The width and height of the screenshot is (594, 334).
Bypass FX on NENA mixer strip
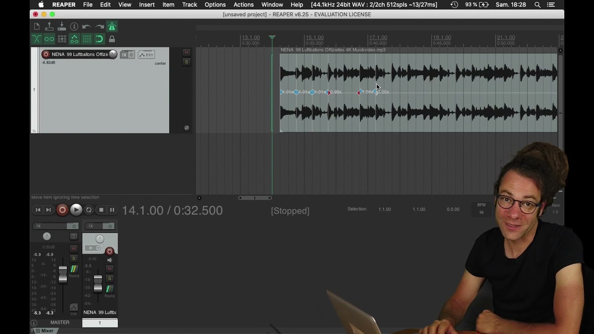[110, 226]
